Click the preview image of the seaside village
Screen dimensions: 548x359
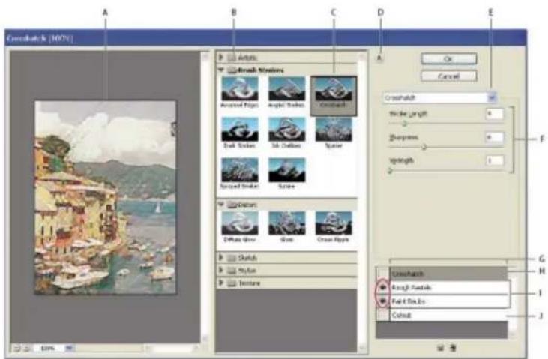pos(105,198)
